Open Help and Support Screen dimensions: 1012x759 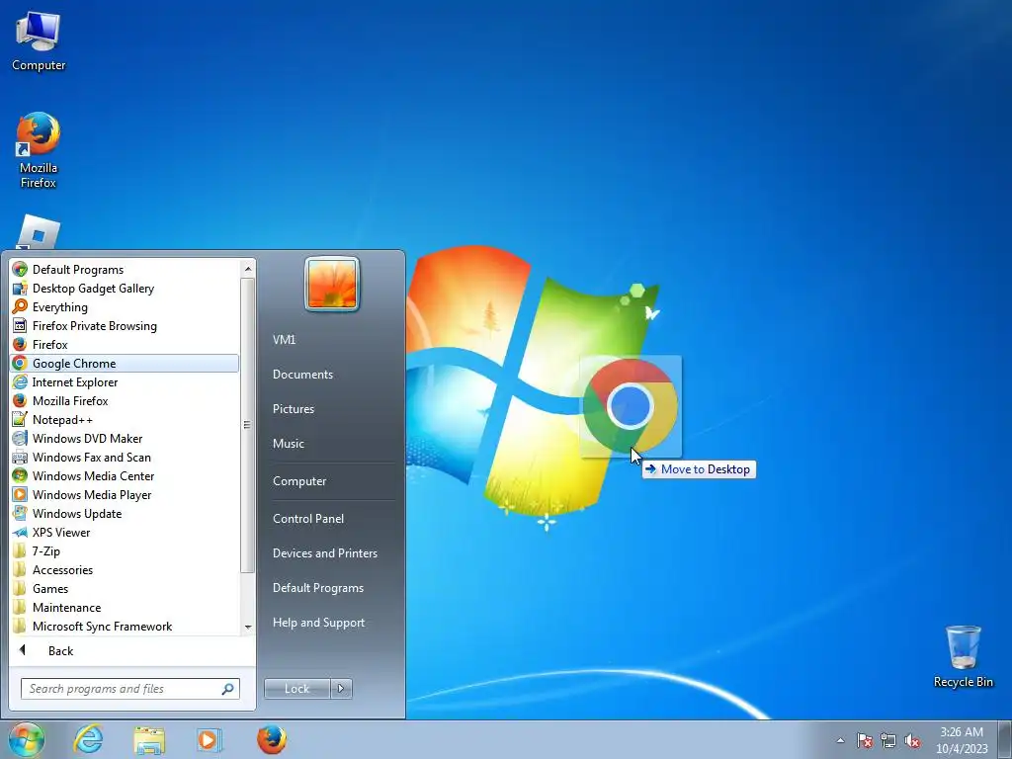point(319,623)
